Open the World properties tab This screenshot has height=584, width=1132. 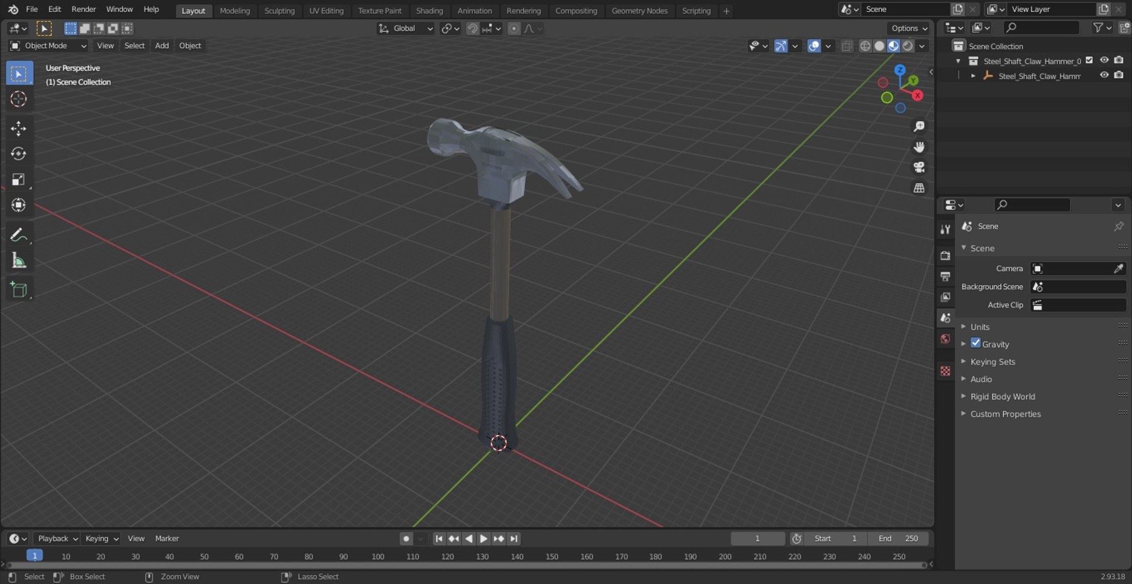[945, 339]
